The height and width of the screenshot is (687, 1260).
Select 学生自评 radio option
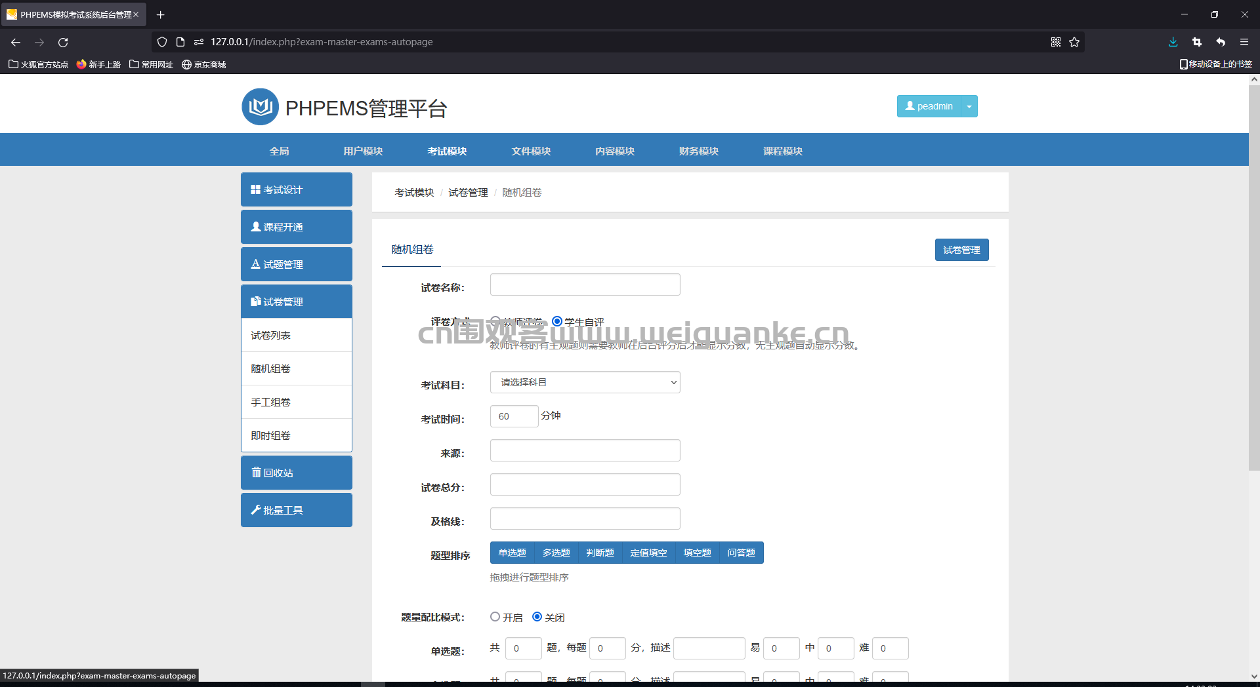(x=557, y=321)
